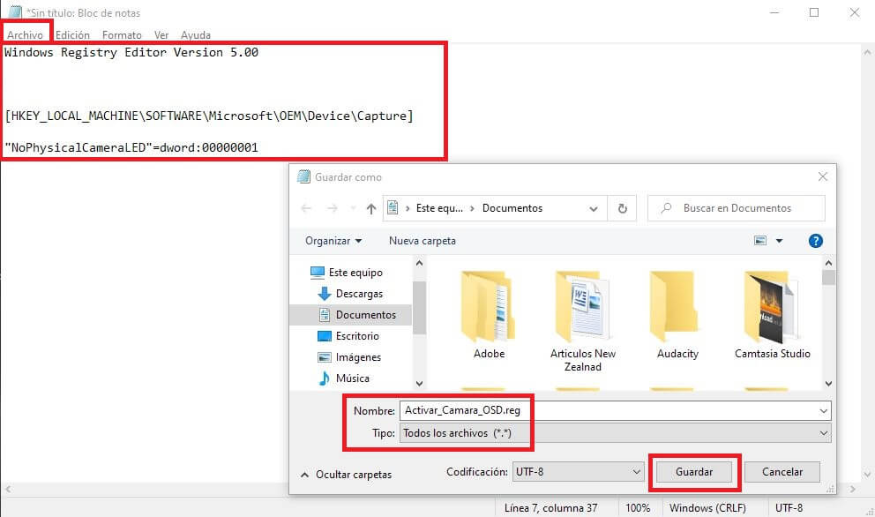Select Música in navigation pane
875x517 pixels.
click(344, 378)
